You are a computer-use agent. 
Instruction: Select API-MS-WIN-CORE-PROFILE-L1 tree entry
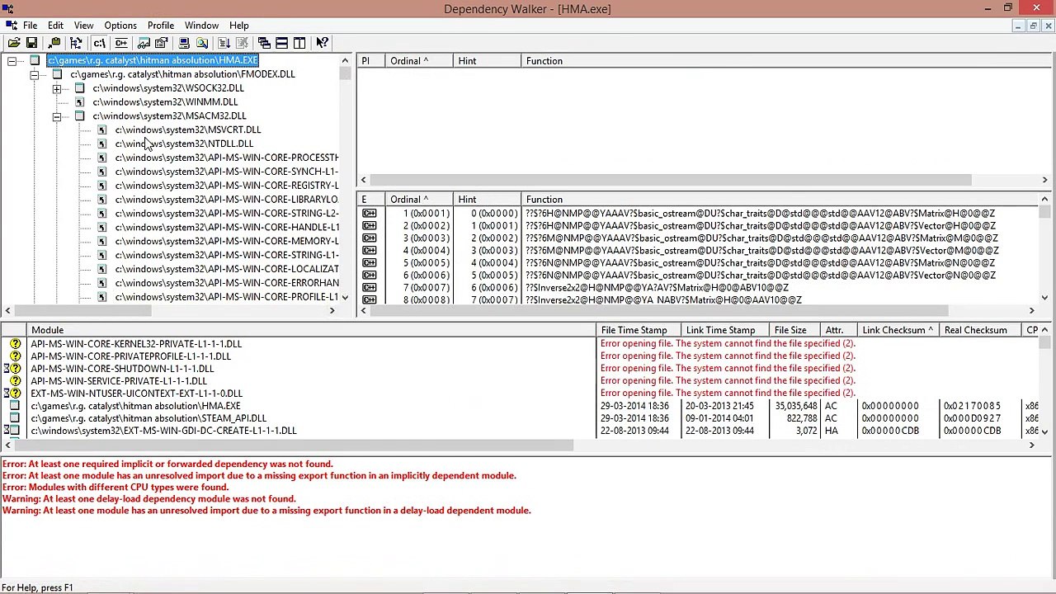pos(227,297)
